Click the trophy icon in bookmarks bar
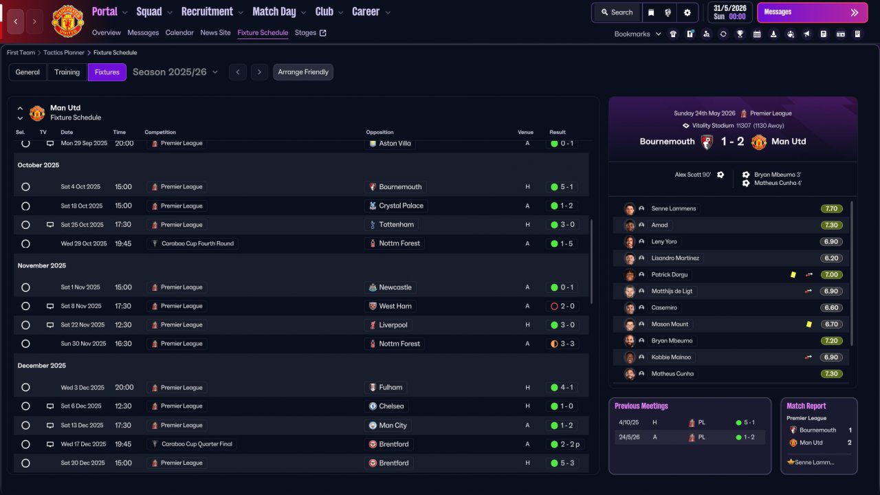Viewport: 880px width, 495px height. coord(740,34)
